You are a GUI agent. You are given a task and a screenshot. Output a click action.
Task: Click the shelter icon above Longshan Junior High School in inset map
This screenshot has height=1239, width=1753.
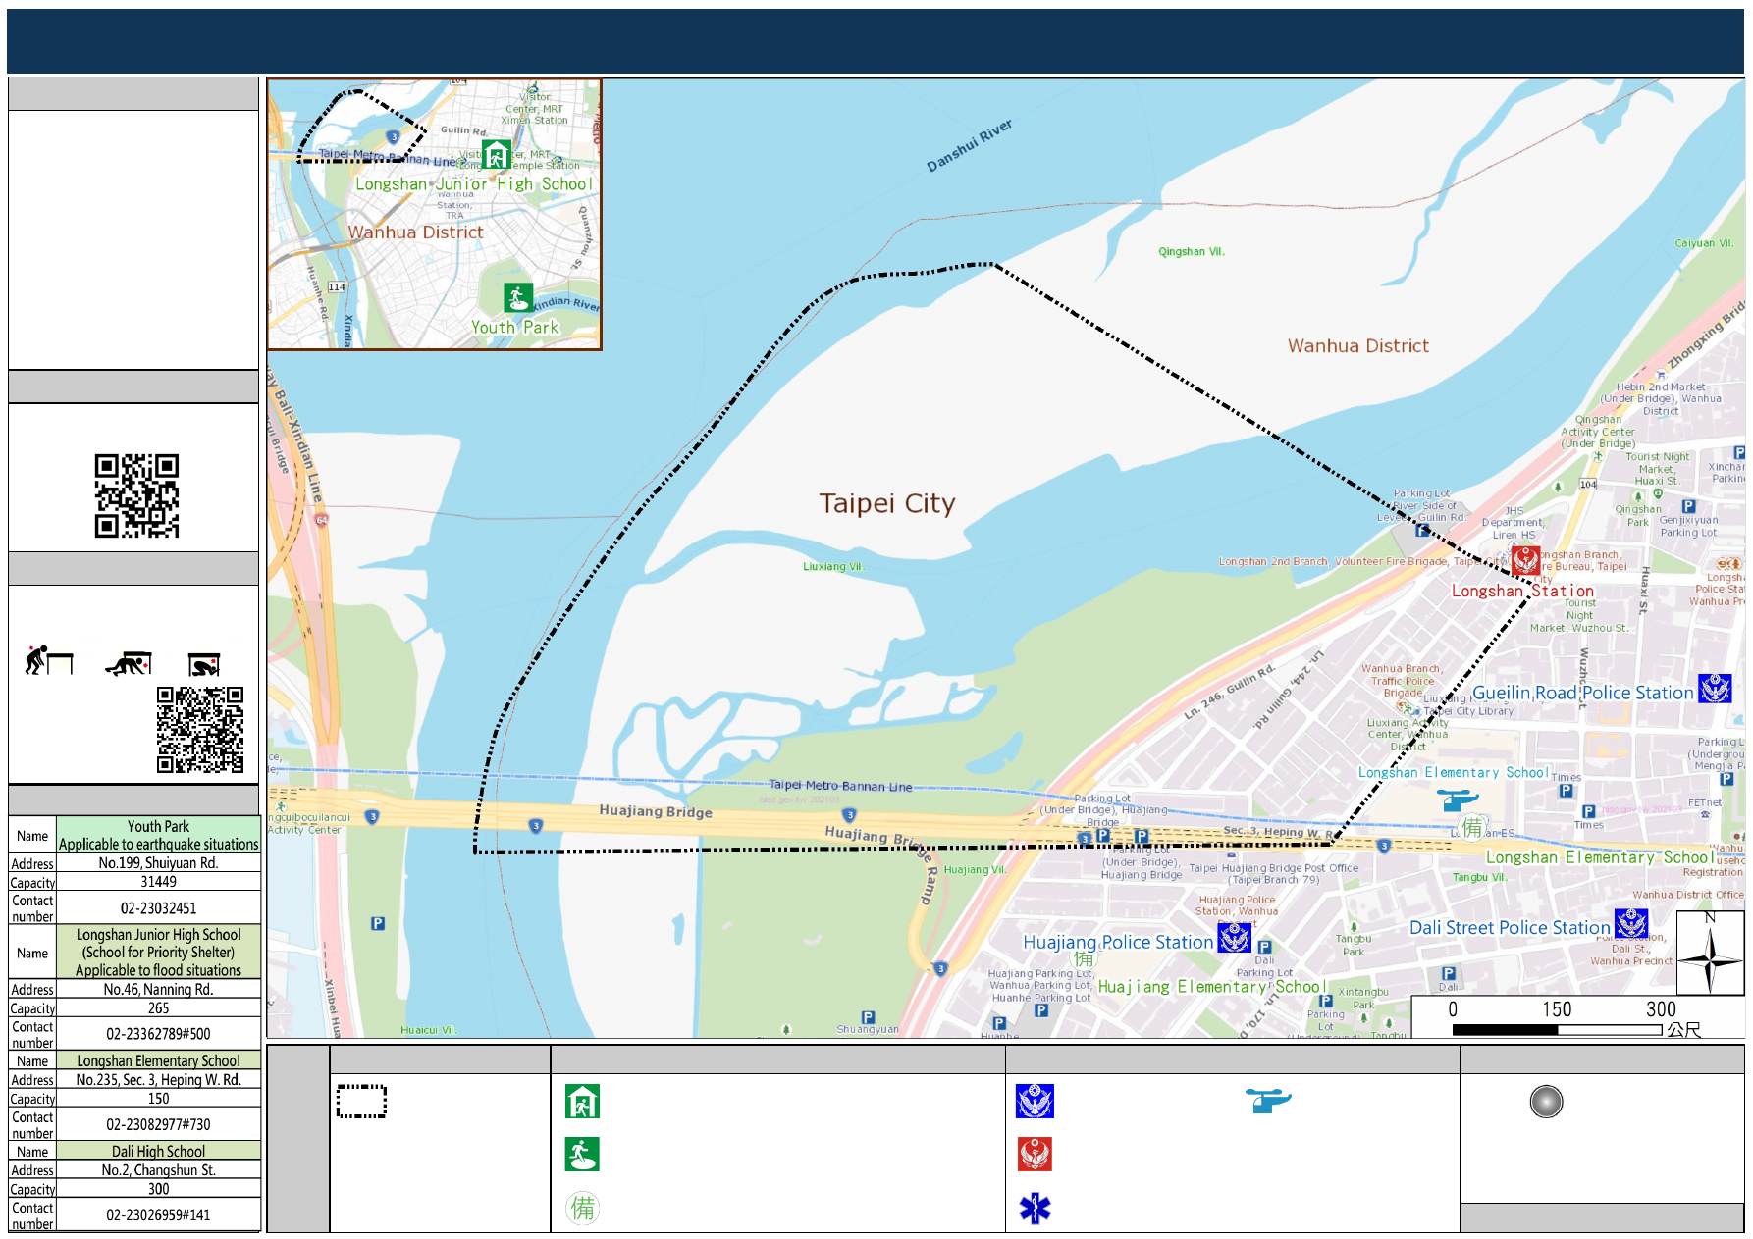pos(497,154)
